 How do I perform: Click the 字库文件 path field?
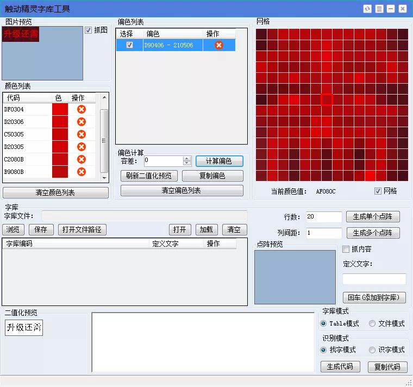coord(145,216)
